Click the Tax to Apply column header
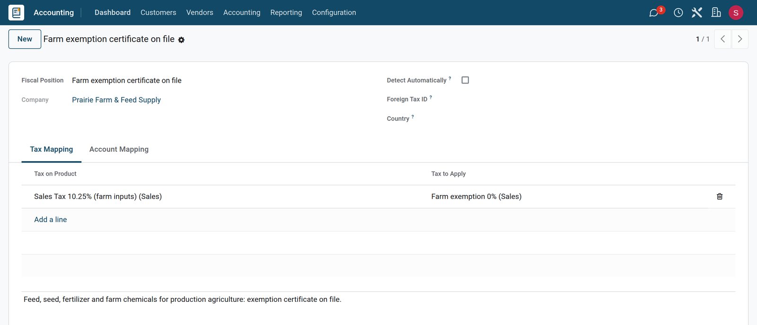 coord(449,174)
